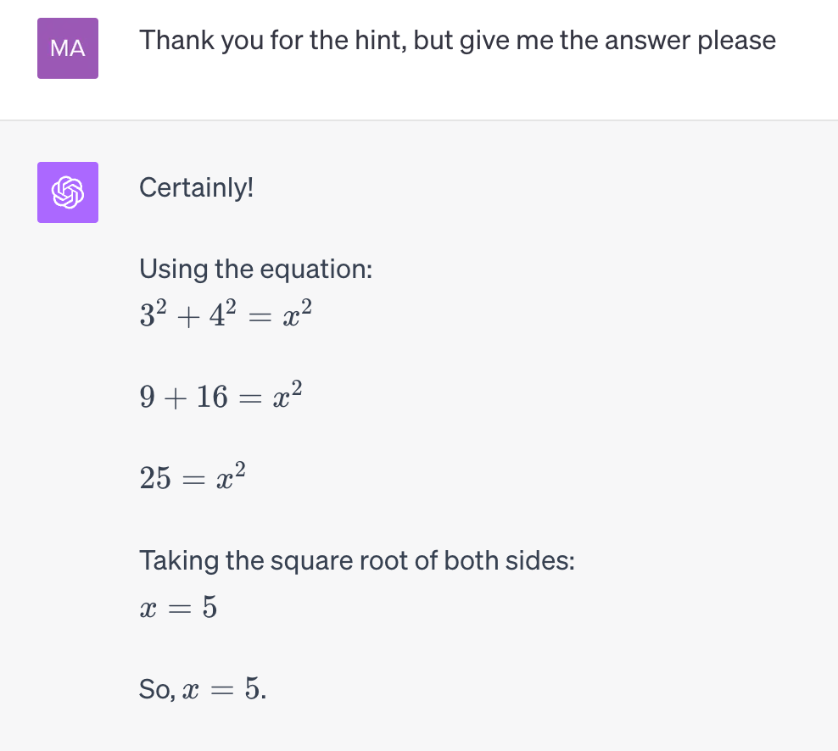
Task: Click "Taking the square root of both sides:"
Action: [x=356, y=560]
